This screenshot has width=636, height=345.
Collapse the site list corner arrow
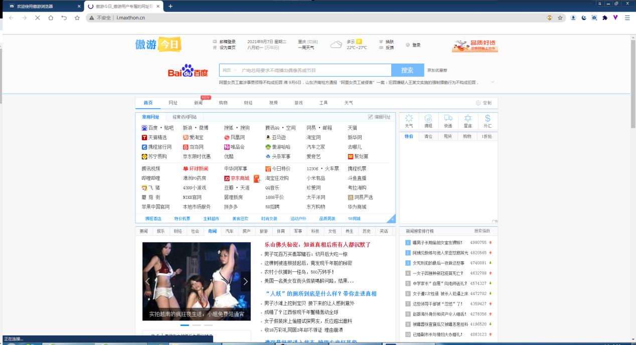coord(392,220)
